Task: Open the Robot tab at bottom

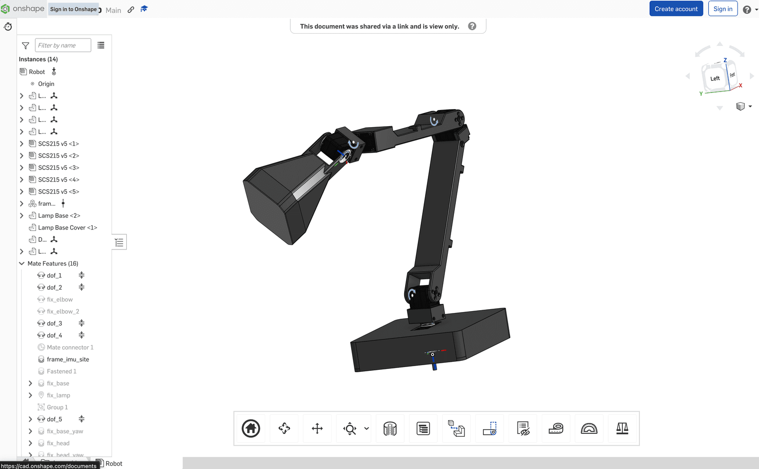Action: click(109, 463)
